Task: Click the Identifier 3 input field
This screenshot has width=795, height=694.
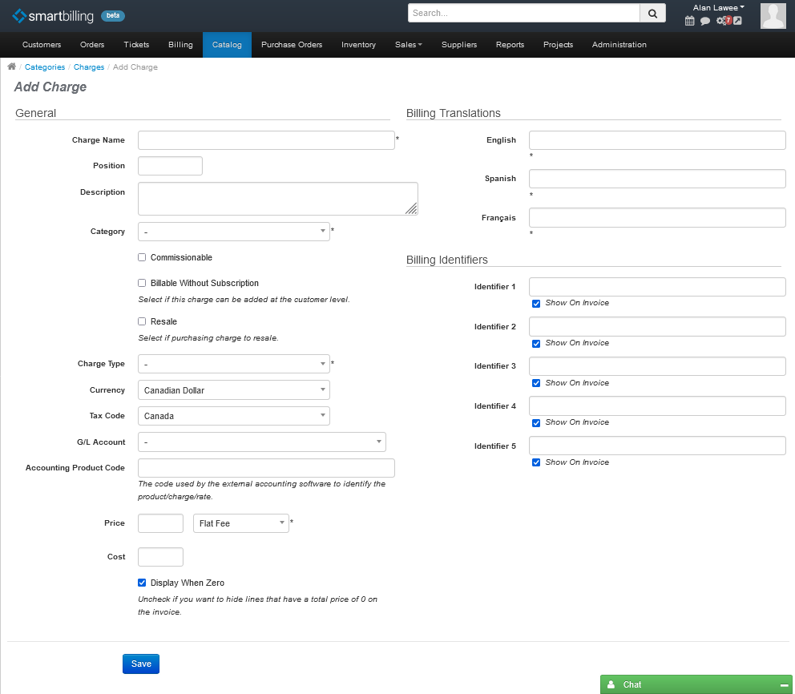Action: (x=657, y=366)
